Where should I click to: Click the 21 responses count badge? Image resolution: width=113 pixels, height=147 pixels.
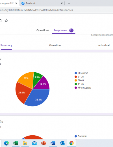tap(71, 30)
